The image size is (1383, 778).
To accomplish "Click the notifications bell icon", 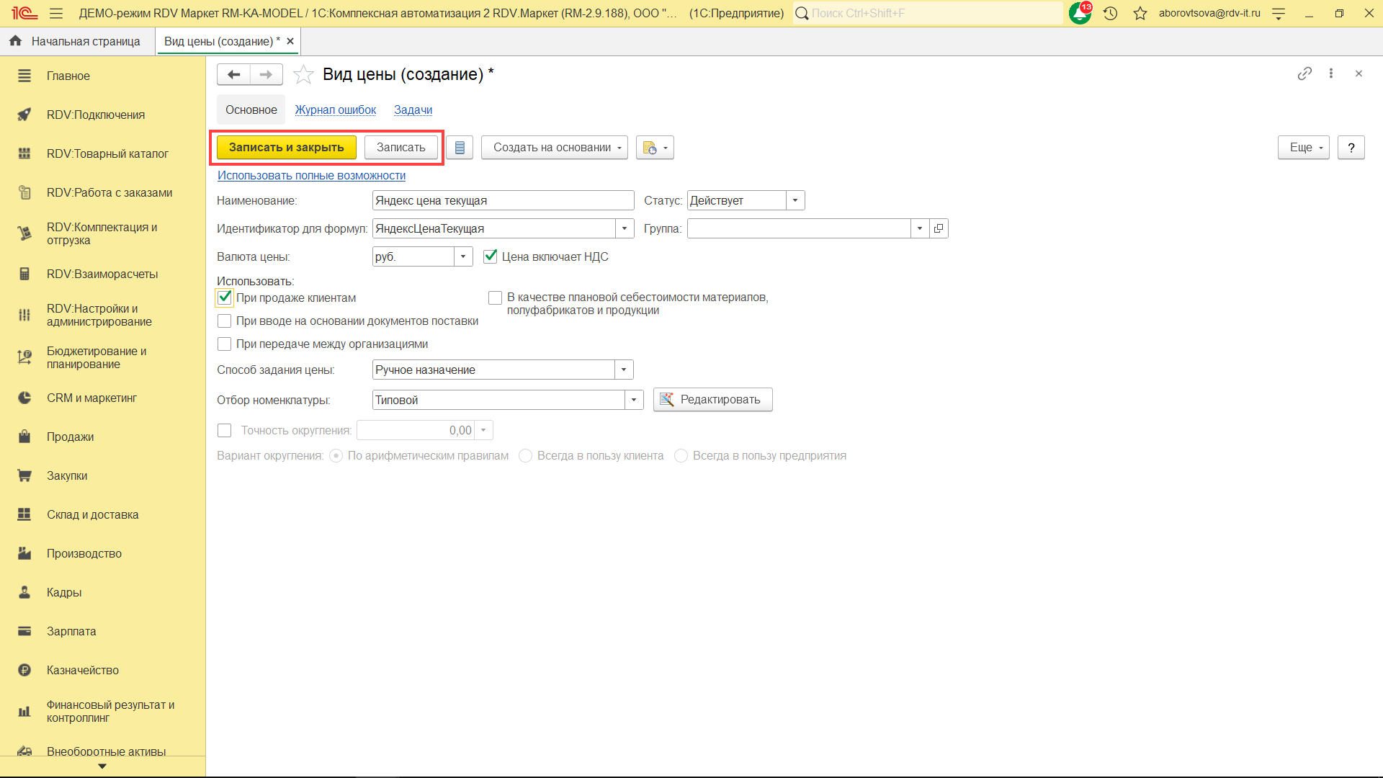I will click(x=1079, y=13).
